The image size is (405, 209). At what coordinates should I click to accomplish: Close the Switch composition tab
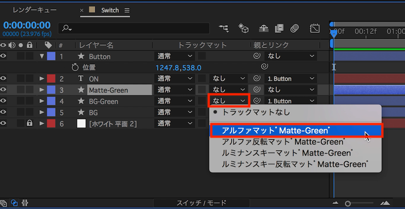(x=82, y=10)
